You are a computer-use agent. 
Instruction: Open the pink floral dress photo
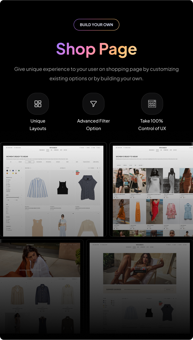[171, 211]
